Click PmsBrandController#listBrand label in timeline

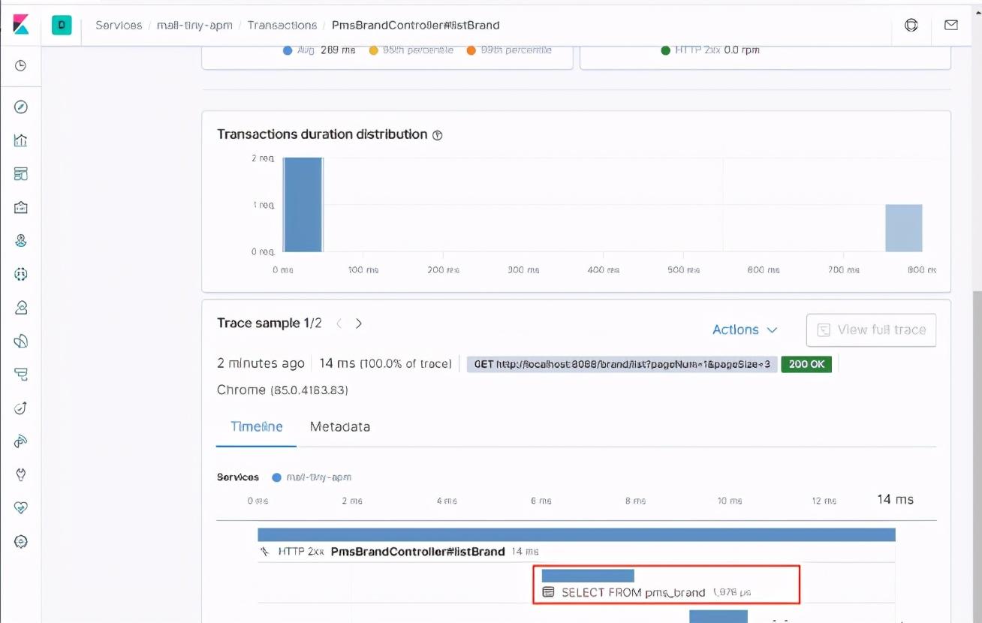coord(417,552)
